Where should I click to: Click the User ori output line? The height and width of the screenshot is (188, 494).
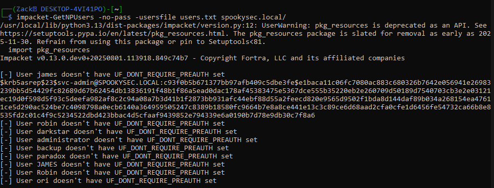pyautogui.click(x=108, y=181)
